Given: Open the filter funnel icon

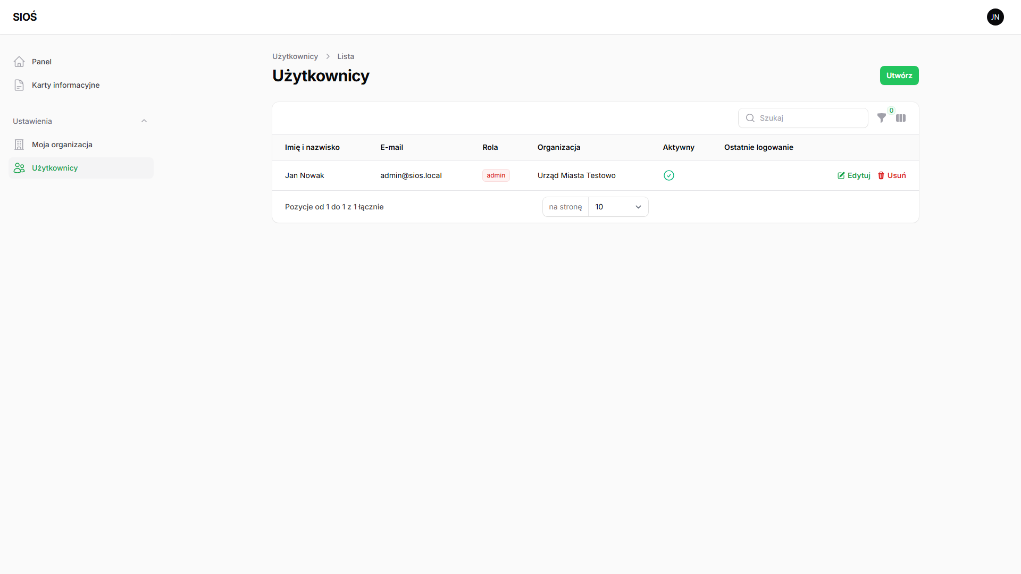Looking at the screenshot, I should coord(881,118).
